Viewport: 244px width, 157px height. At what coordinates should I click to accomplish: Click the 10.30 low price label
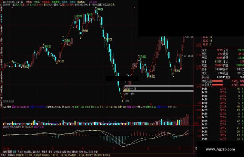click(x=127, y=101)
